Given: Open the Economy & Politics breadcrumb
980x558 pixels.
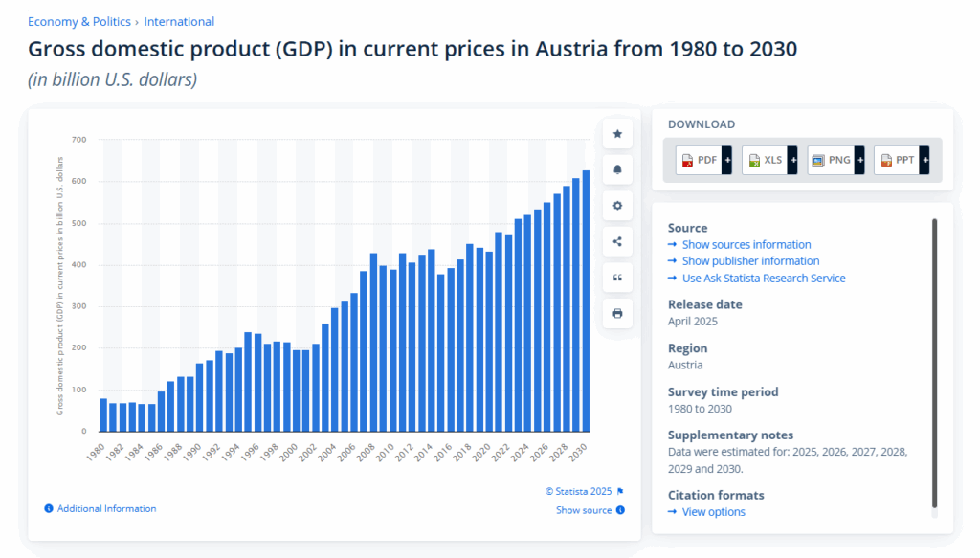Looking at the screenshot, I should tap(79, 21).
